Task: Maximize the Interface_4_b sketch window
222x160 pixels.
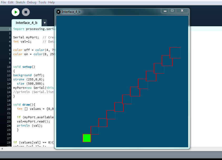Action: coord(172,11)
